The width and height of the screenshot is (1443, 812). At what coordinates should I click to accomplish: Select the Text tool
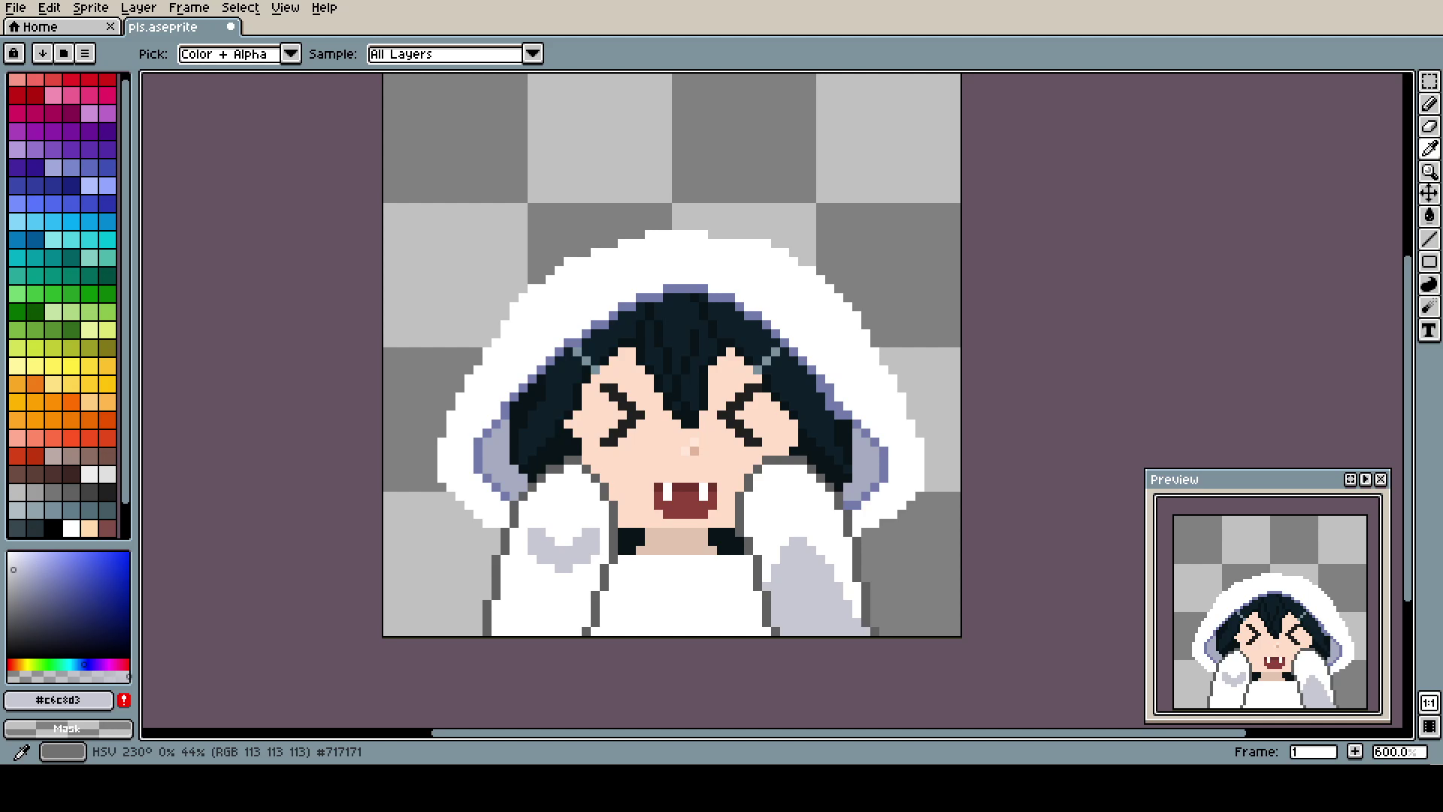pyautogui.click(x=1429, y=330)
